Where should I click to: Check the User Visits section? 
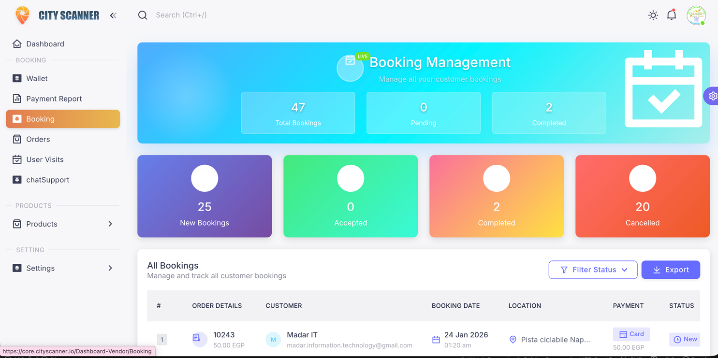point(45,159)
